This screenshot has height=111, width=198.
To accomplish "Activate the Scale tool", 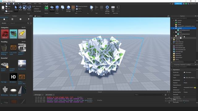I will tap(25, 7).
